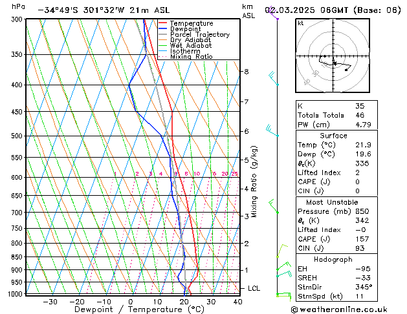Click the 'kt' label in hodograph
Image resolution: width=407 pixels, height=314 pixels.
tap(300, 23)
